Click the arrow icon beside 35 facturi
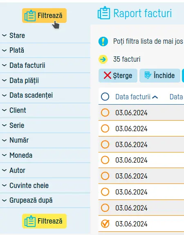Viewport: 184px width, 235px height. point(103,59)
